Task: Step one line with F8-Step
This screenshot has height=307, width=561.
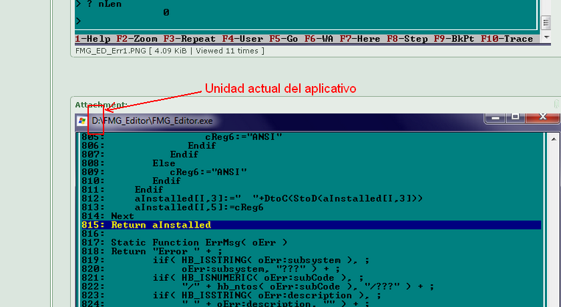Action: tap(407, 39)
